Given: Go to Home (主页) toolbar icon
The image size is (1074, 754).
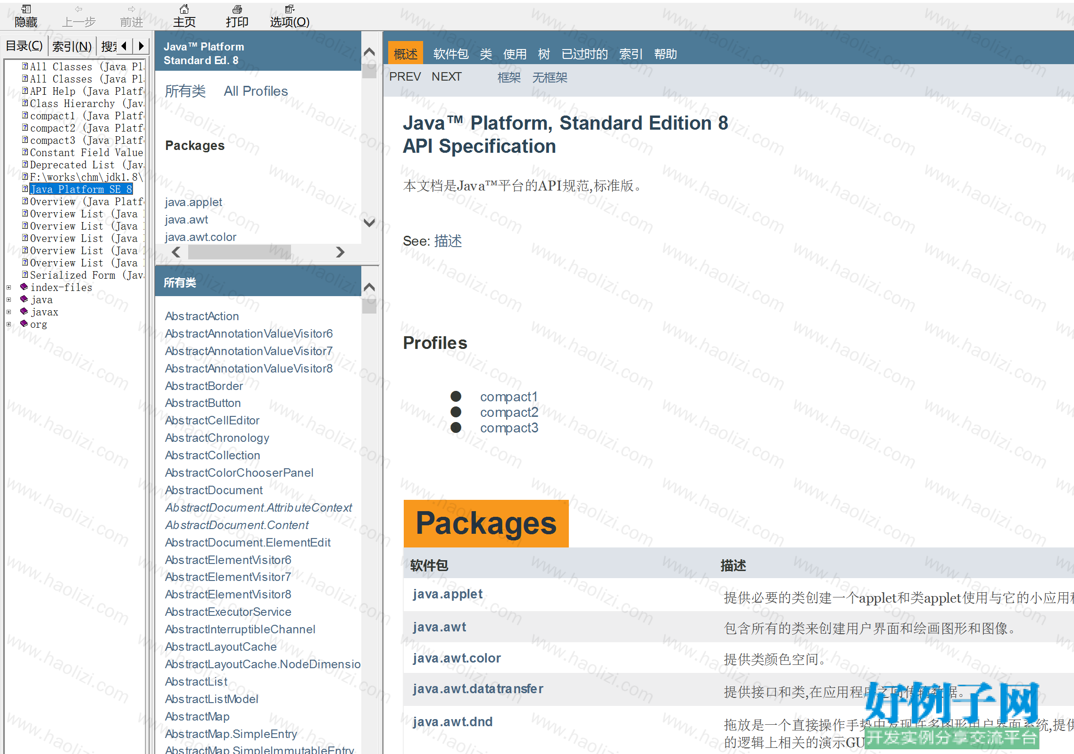Looking at the screenshot, I should [x=184, y=9].
